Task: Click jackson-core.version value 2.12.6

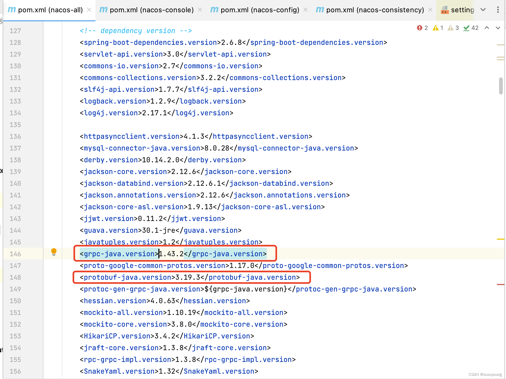Action: coord(184,172)
